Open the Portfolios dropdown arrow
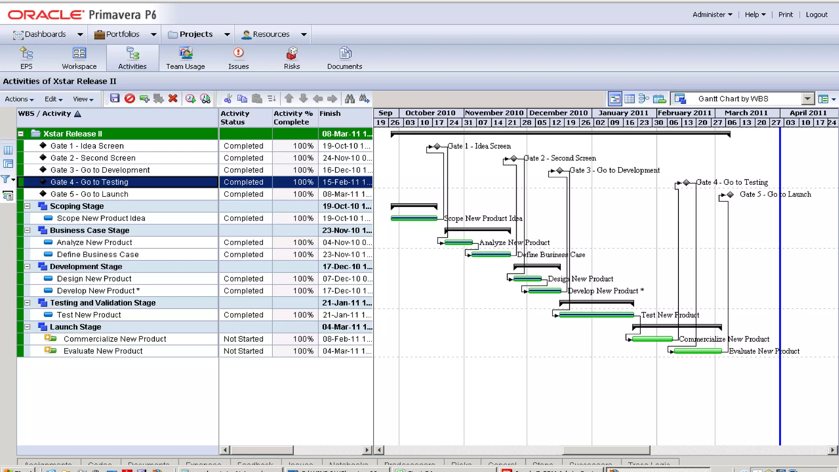 tap(154, 34)
